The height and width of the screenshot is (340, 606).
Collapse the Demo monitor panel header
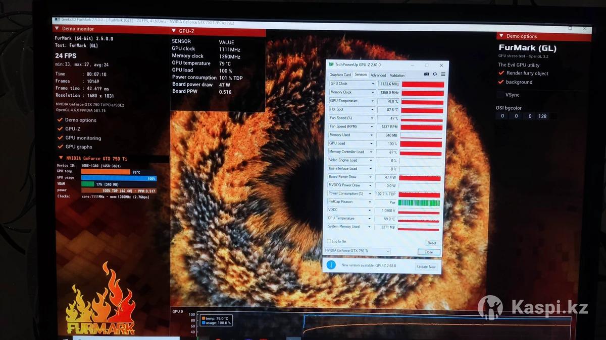[x=57, y=29]
